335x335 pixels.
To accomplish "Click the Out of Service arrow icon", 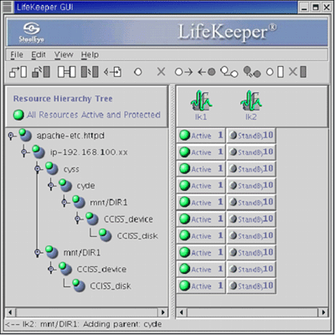I will click(x=207, y=72).
